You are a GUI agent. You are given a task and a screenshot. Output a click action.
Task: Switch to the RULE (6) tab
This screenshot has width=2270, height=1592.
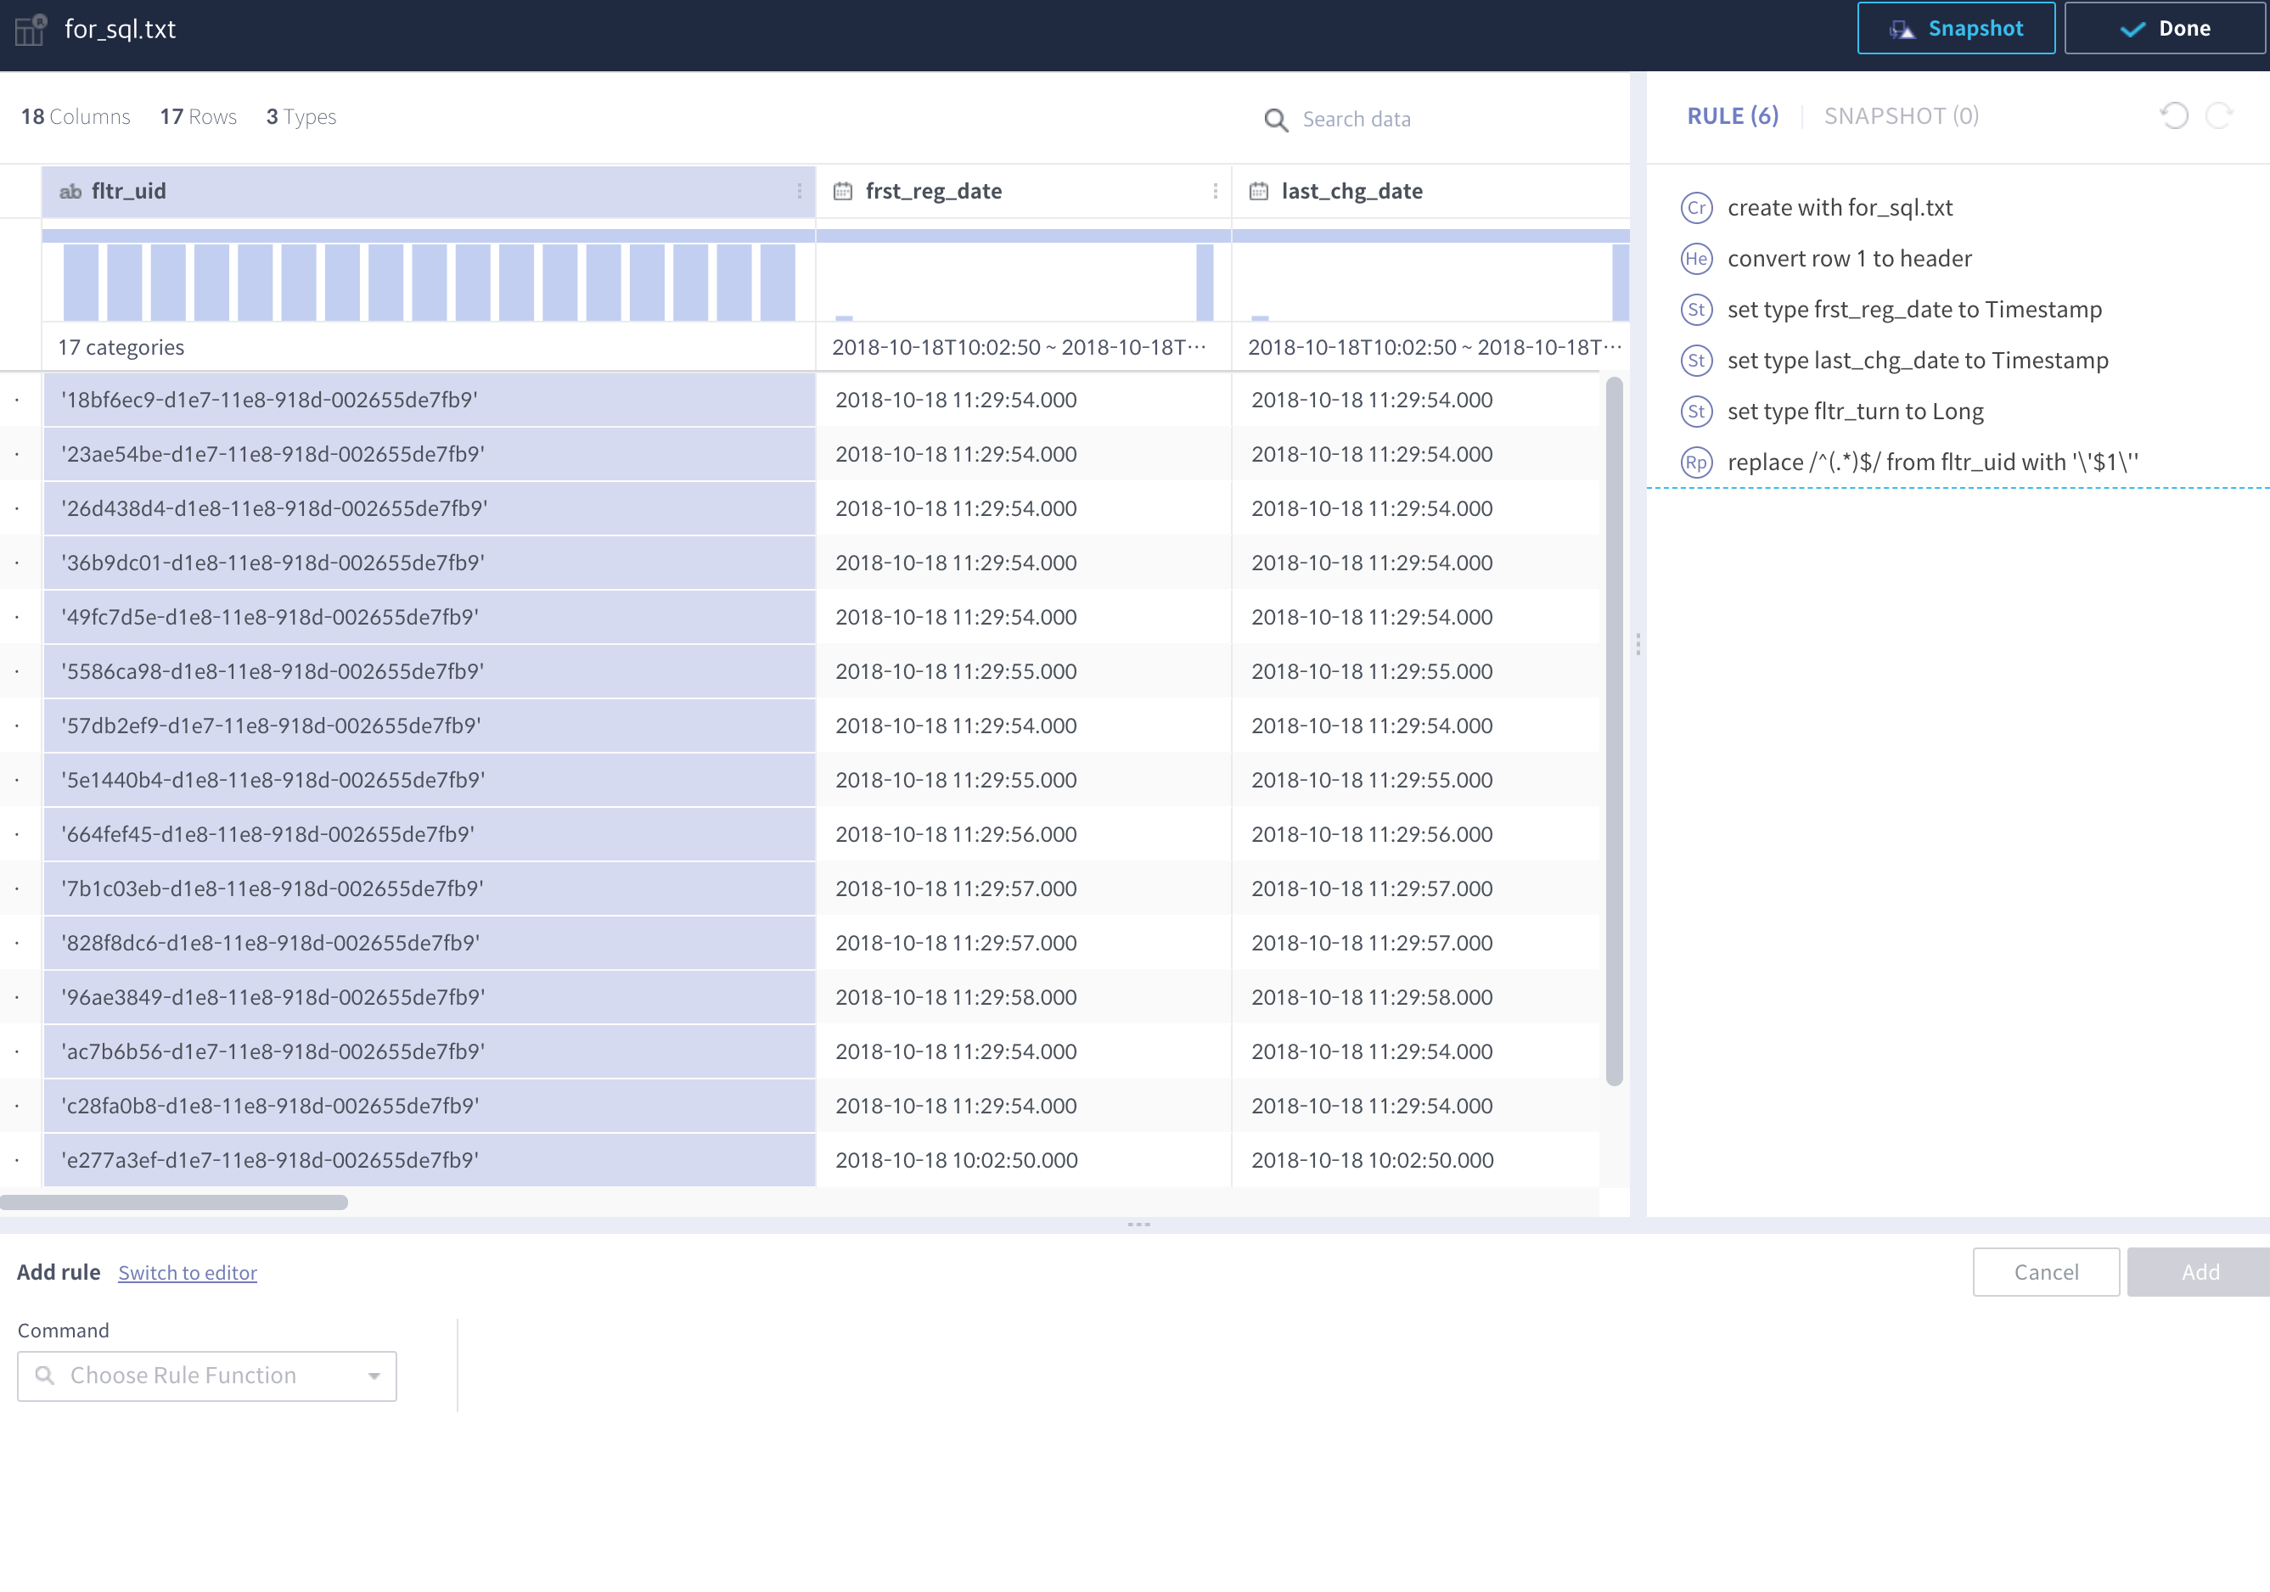(x=1732, y=115)
